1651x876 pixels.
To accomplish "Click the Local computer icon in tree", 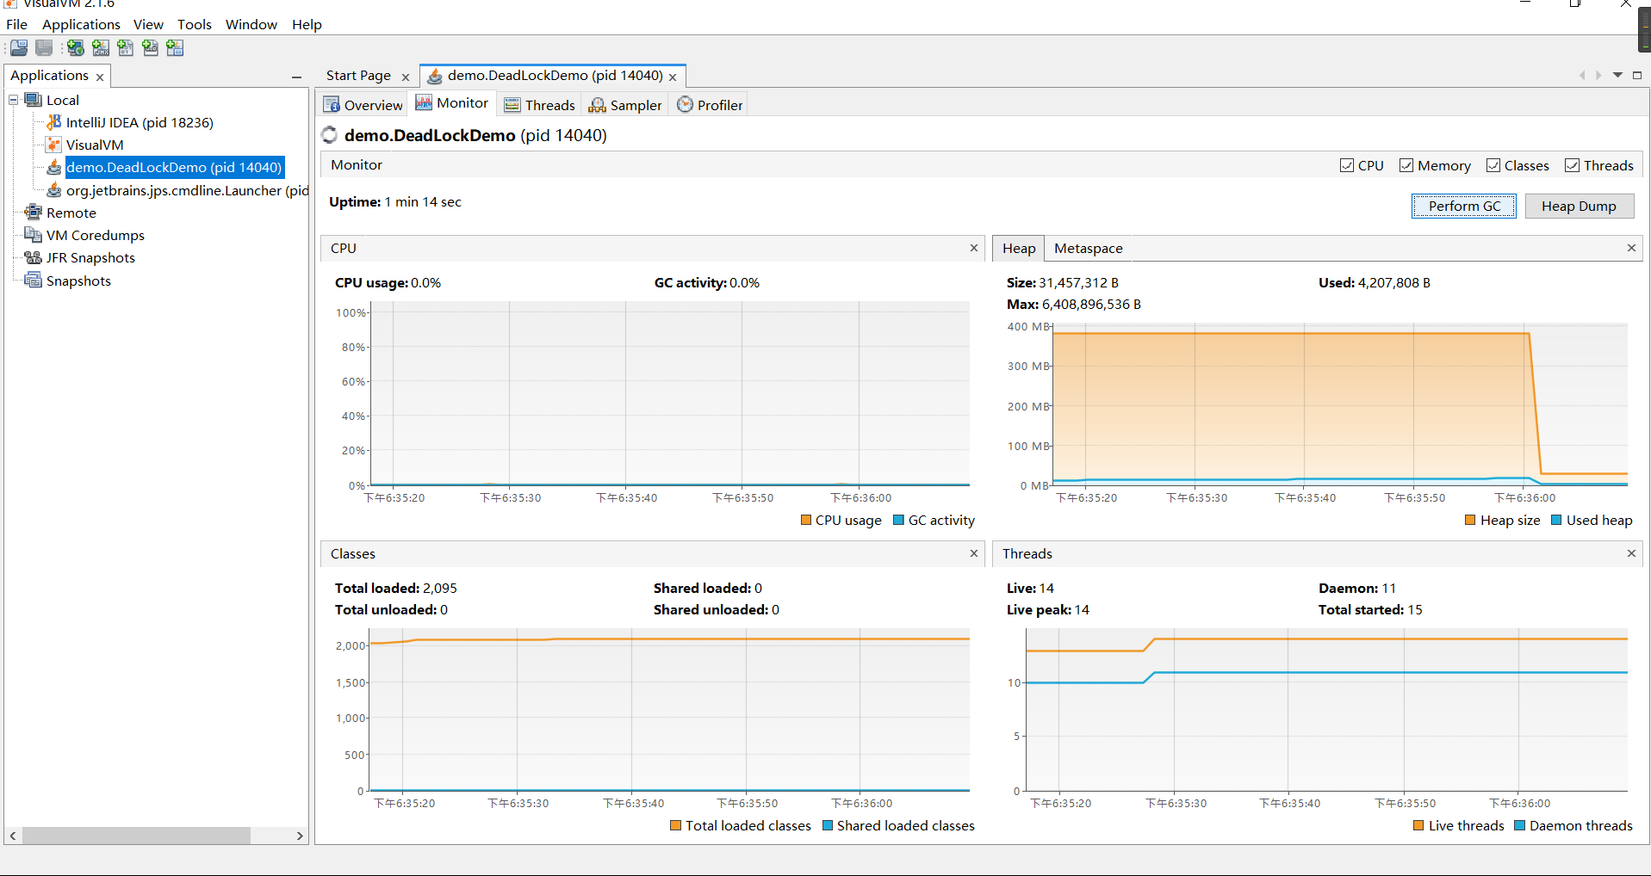I will click(34, 100).
